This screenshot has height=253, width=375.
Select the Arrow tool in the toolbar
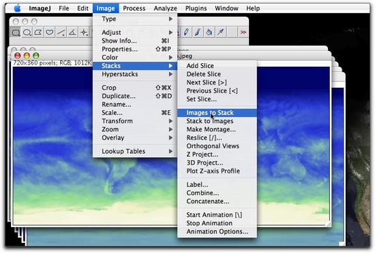pyautogui.click(x=220, y=32)
